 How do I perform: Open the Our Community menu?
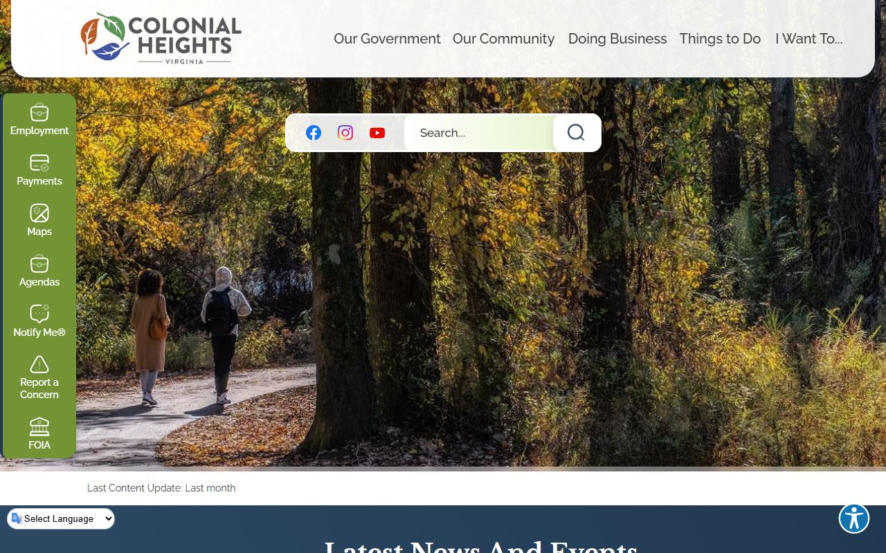pyautogui.click(x=503, y=39)
